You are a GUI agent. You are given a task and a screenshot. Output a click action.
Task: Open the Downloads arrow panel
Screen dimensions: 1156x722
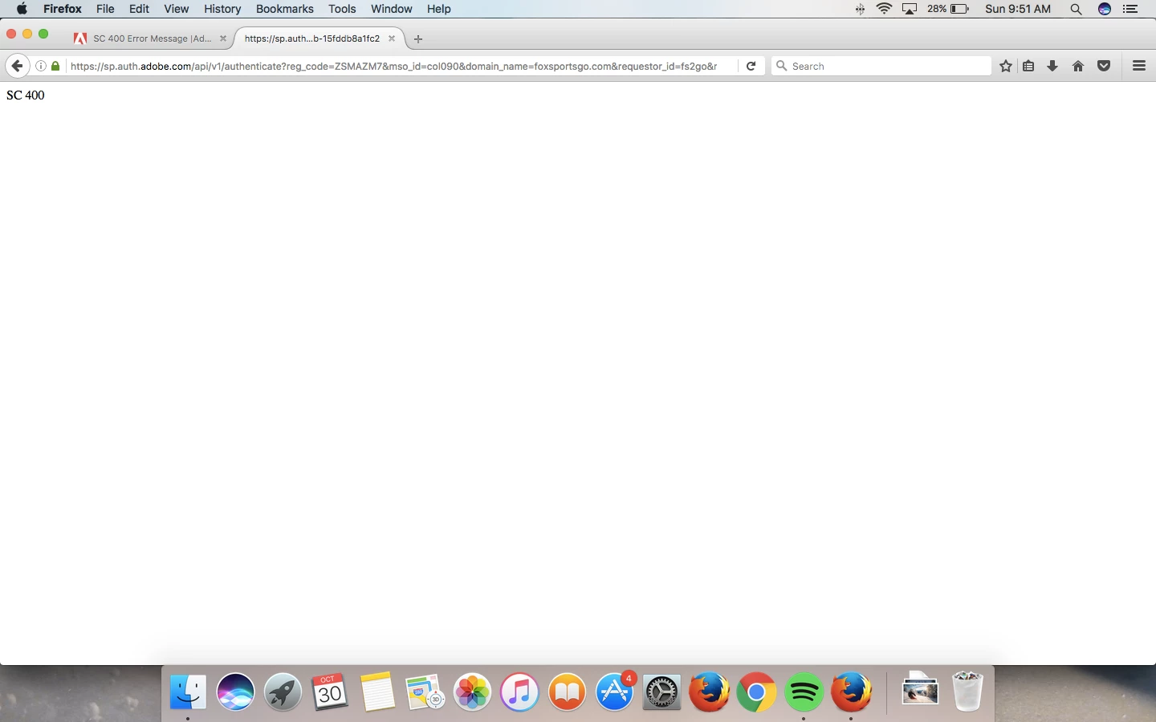pos(1052,66)
